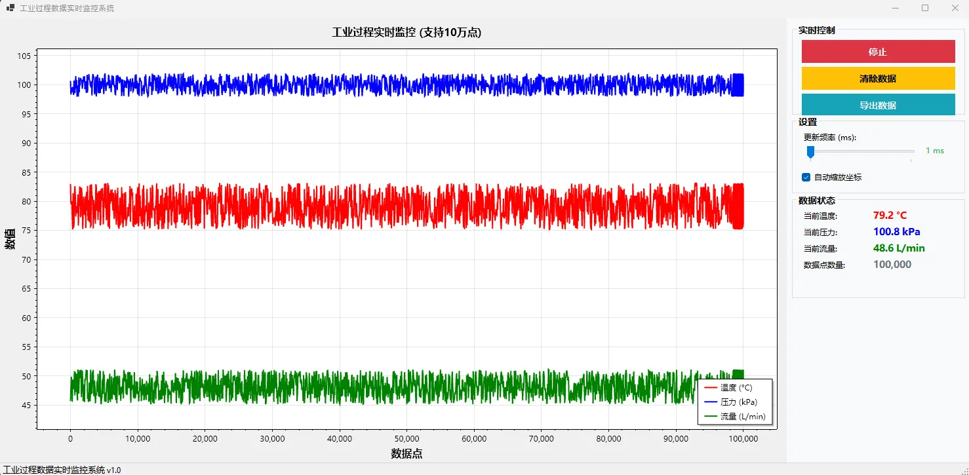Select the 48.6 L/min flow reading
Viewport: 969px width, 475px height.
(899, 248)
